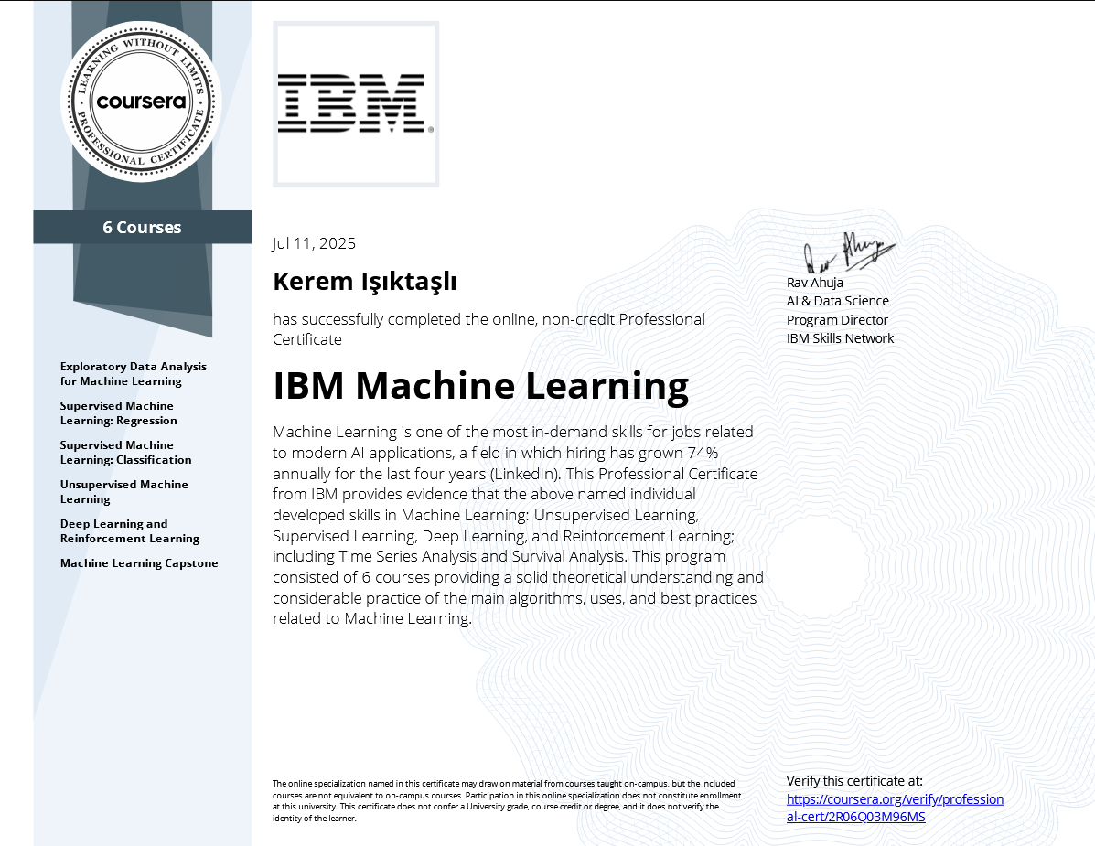Click the bordered box around the IBM logo
Viewport: 1095px width, 846px height.
[356, 103]
